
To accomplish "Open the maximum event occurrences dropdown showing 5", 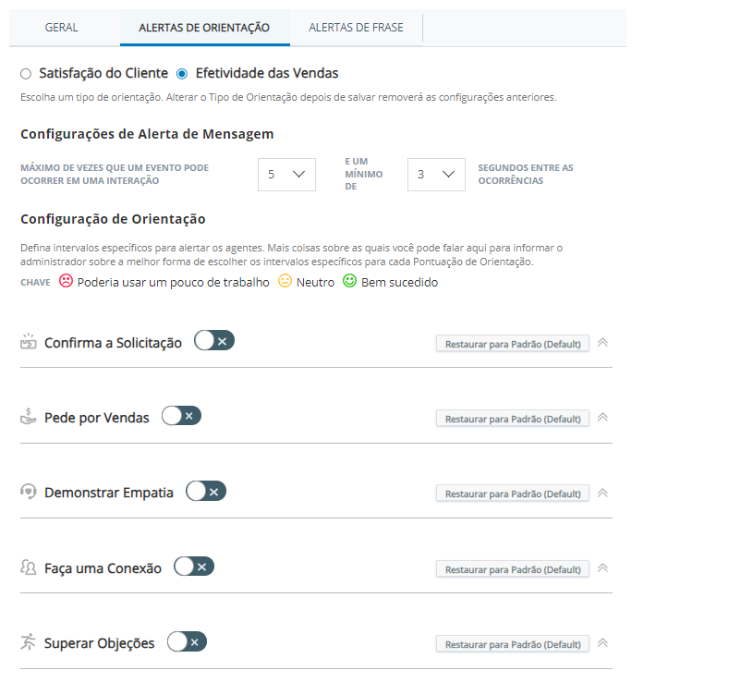I will coord(286,175).
